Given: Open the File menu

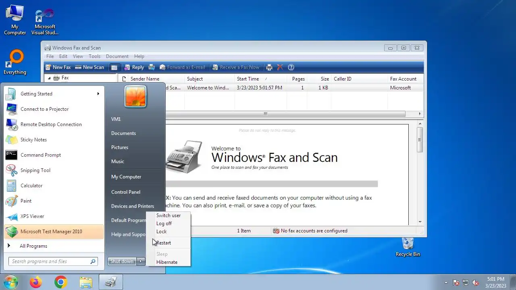Looking at the screenshot, I should pyautogui.click(x=50, y=56).
